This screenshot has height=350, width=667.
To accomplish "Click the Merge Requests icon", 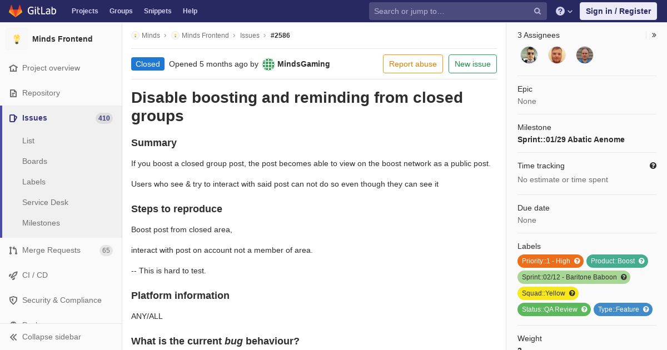I will 13,250.
